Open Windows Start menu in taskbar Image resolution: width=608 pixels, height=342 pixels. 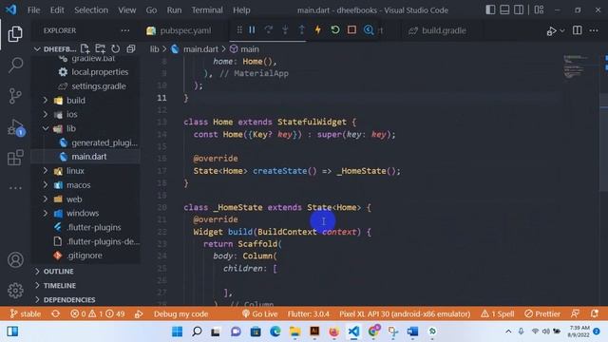[x=177, y=332]
